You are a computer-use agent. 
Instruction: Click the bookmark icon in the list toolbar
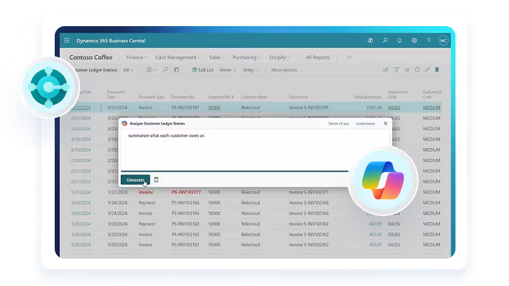click(x=437, y=70)
